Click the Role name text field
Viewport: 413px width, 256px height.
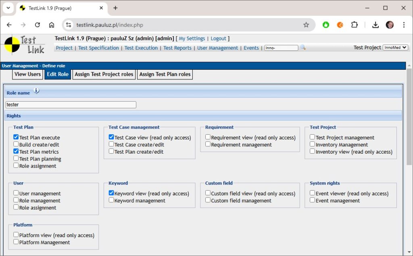pyautogui.click(x=71, y=105)
